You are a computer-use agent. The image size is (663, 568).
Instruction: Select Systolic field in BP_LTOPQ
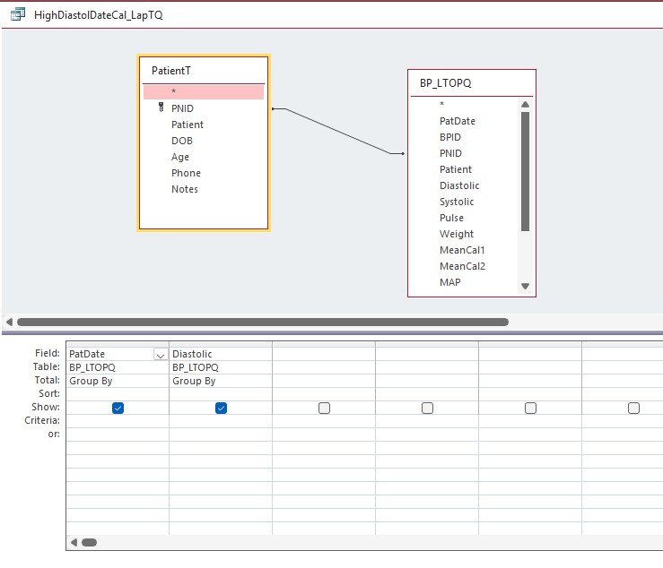[x=457, y=202]
